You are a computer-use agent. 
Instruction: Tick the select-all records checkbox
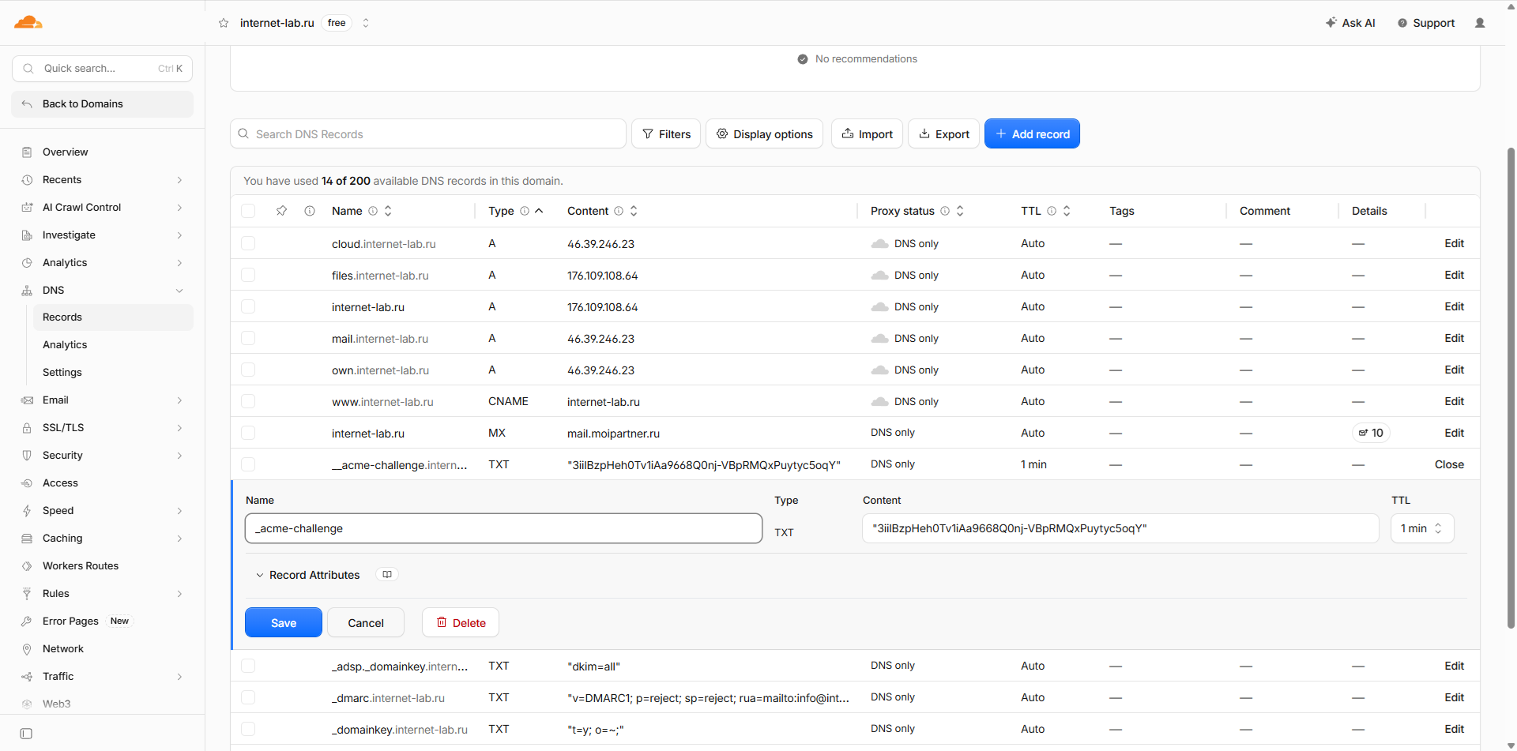(x=248, y=211)
